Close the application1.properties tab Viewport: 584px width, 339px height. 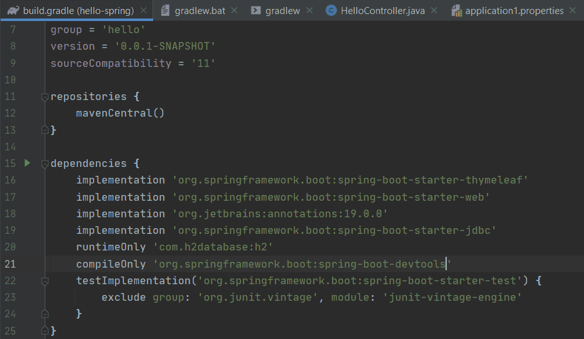tap(573, 11)
